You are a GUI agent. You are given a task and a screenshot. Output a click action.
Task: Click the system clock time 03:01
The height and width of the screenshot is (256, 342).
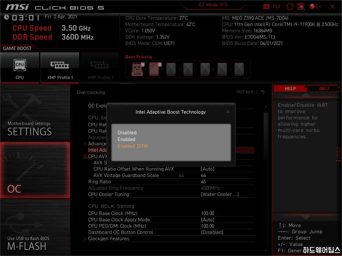point(25,17)
